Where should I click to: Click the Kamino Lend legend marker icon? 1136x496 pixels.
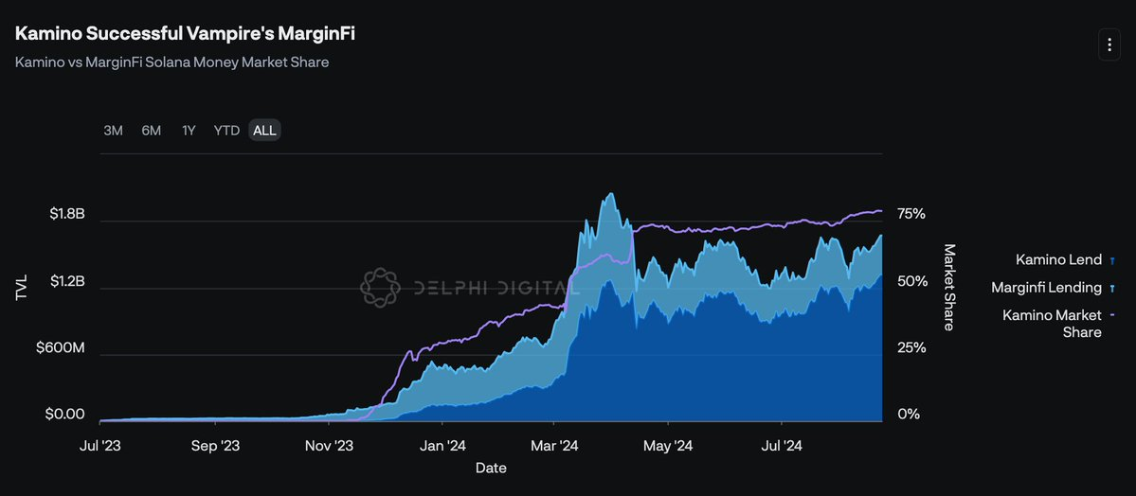click(x=1112, y=260)
